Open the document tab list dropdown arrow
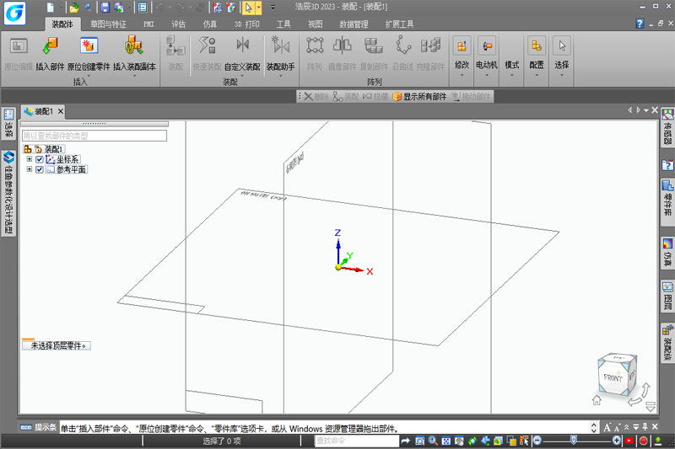 (646, 110)
